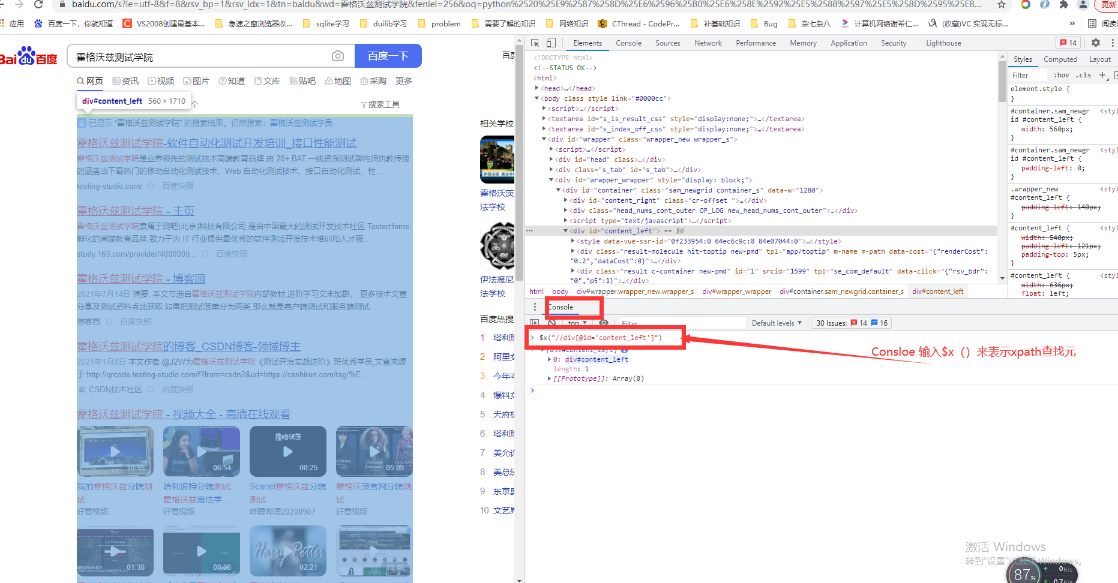Open the top JavaScript context dropdown

pos(577,323)
